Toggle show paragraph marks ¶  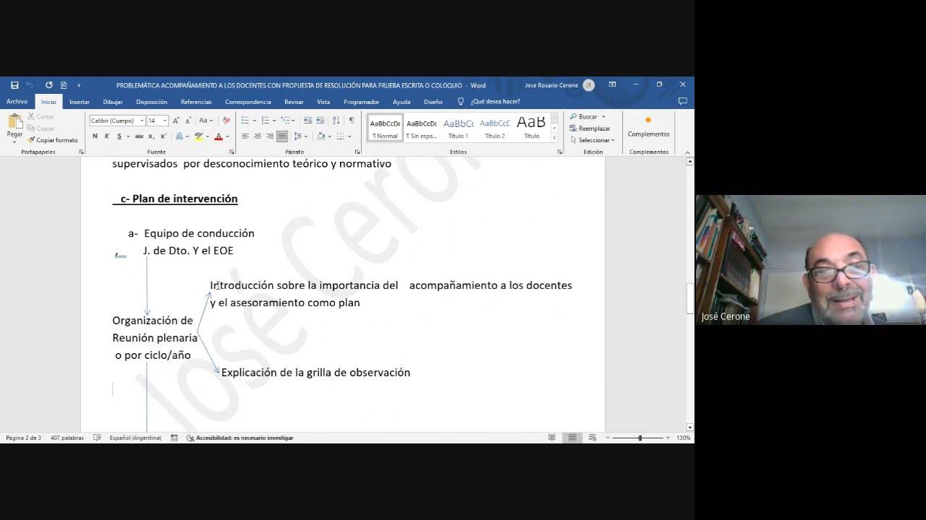pos(352,121)
